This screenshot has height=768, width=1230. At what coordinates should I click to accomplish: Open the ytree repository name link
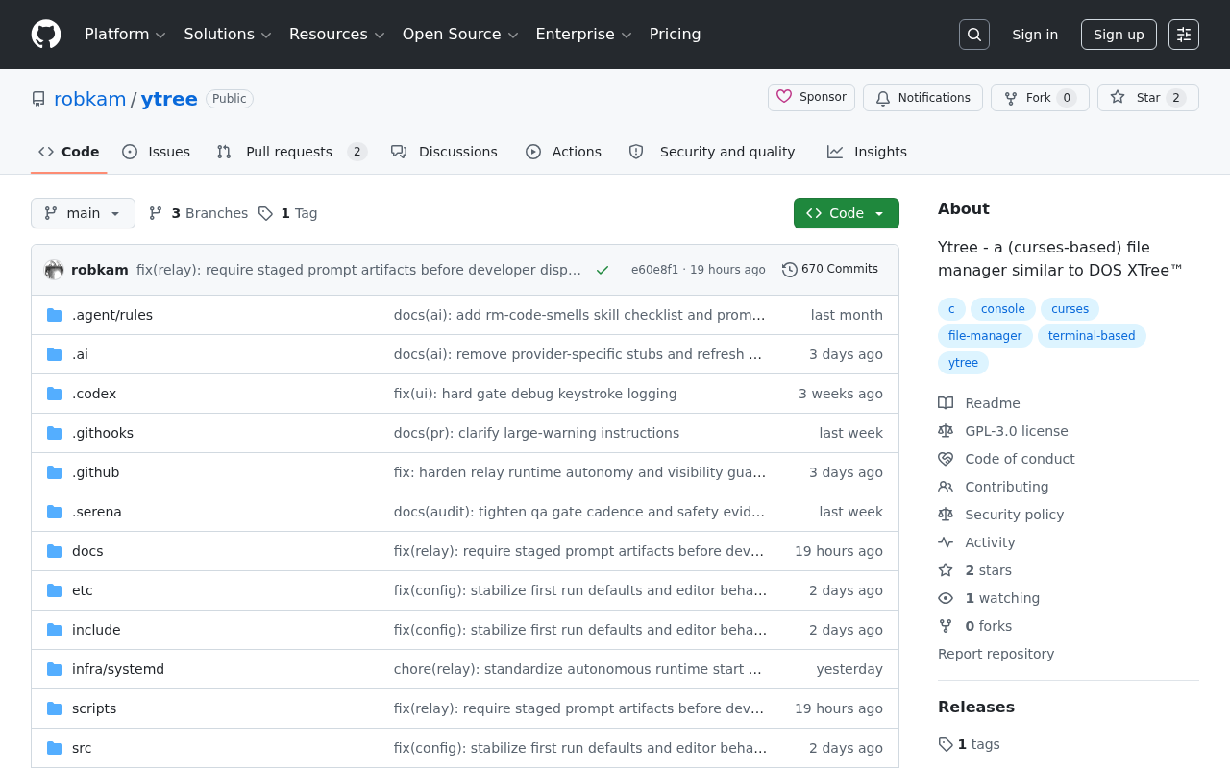169,99
